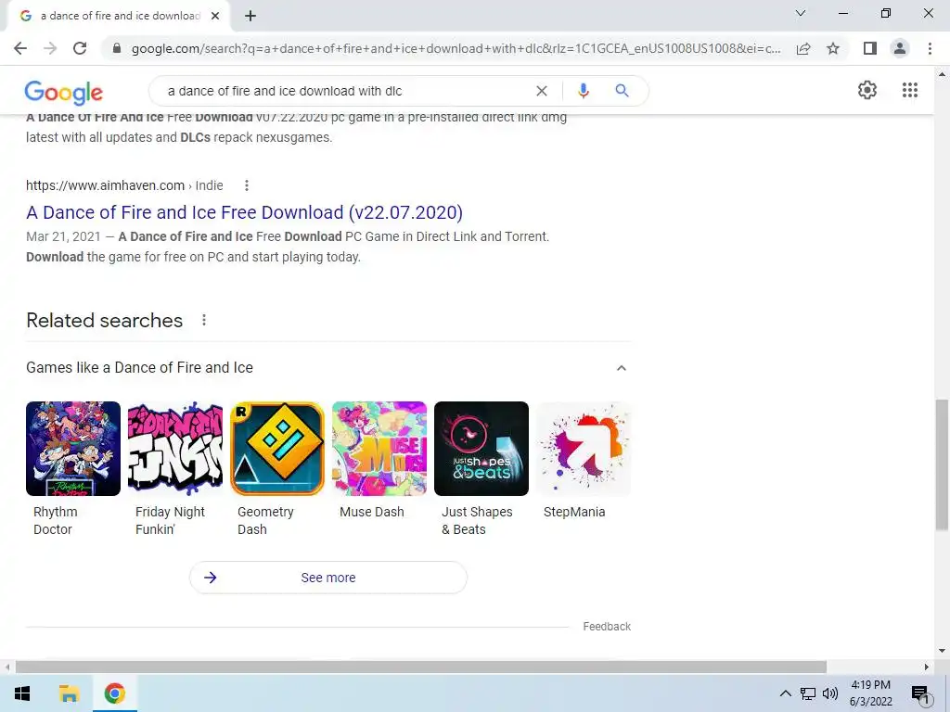Open network status tray icon
This screenshot has width=950, height=712.
pos(808,693)
